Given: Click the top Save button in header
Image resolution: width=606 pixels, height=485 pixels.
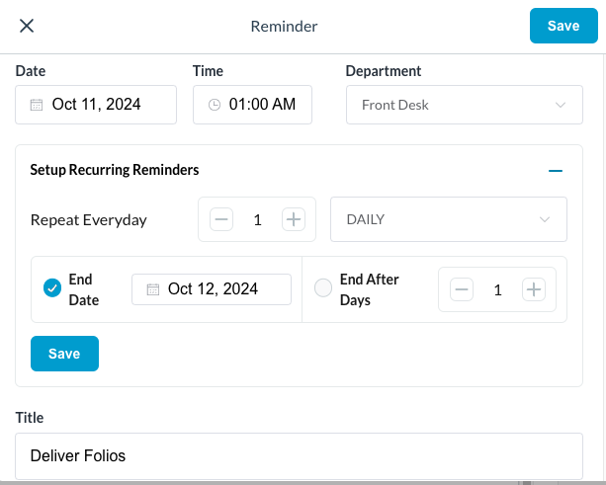Looking at the screenshot, I should pyautogui.click(x=563, y=26).
